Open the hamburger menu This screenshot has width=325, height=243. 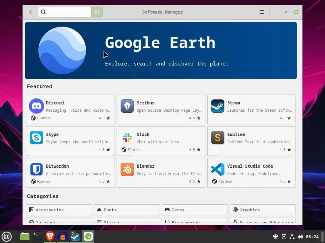262,12
